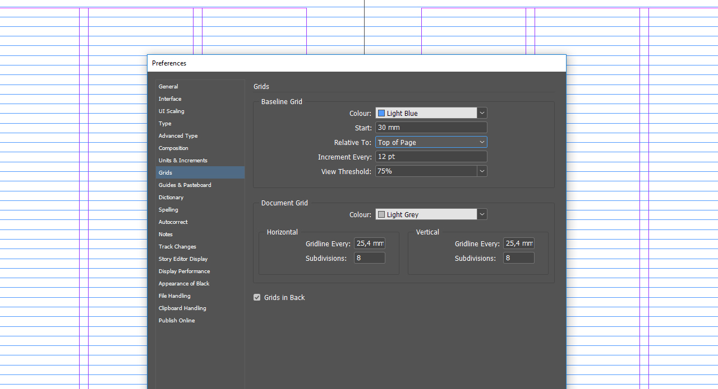Screen dimensions: 718x389
Task: Open the Track Changes preferences
Action: (177, 247)
